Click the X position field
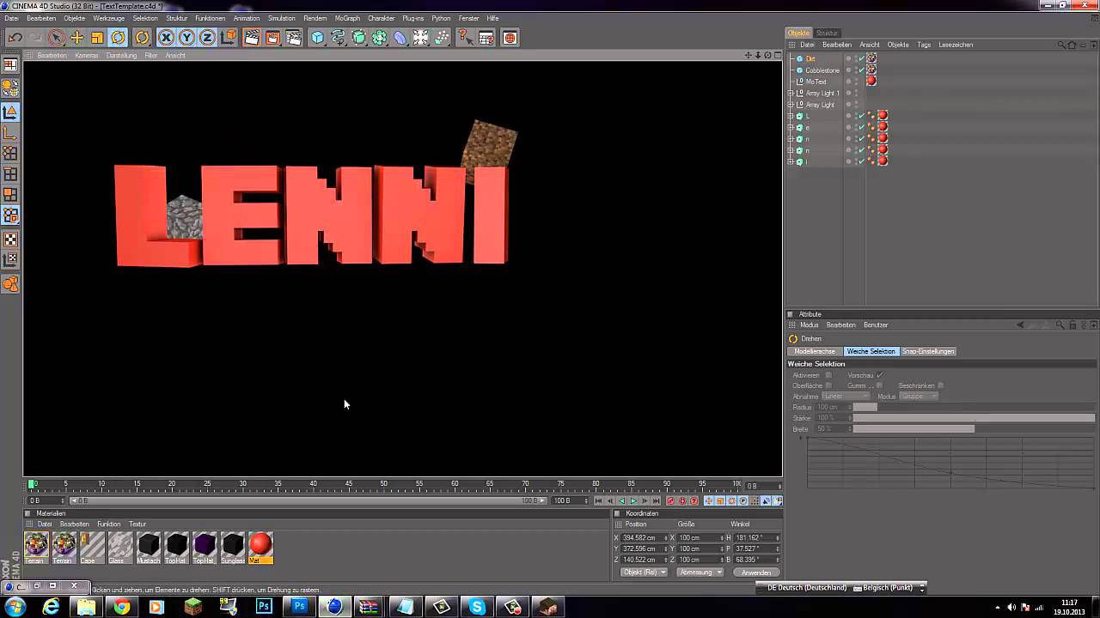This screenshot has height=618, width=1100. pos(645,537)
